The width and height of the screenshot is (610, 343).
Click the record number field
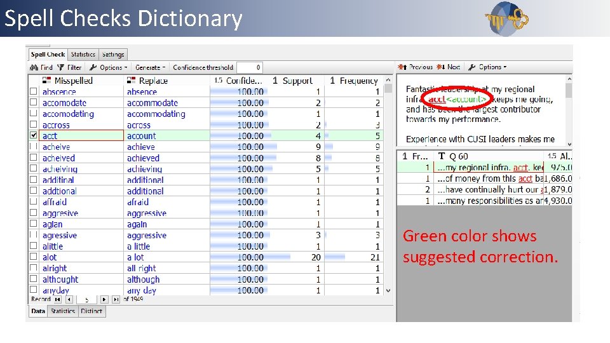coord(87,299)
